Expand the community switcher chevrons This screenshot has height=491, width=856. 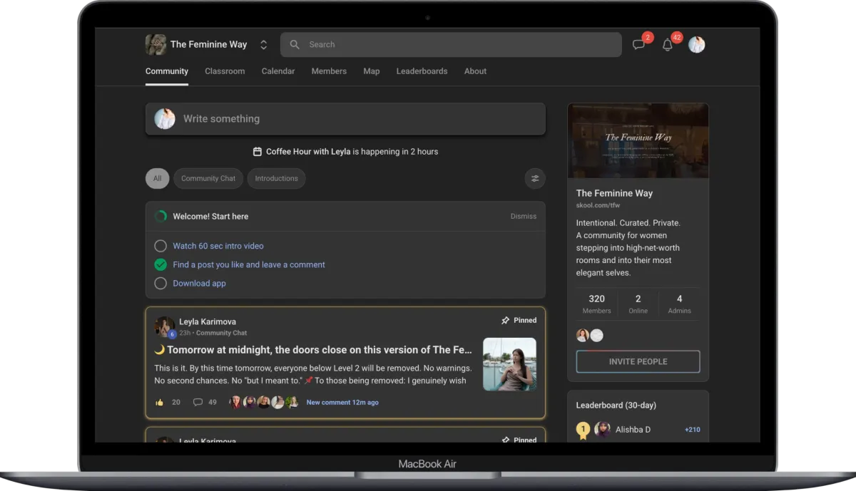tap(263, 45)
